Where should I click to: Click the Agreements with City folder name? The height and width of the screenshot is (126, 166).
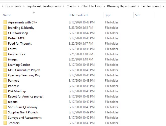point(22,22)
